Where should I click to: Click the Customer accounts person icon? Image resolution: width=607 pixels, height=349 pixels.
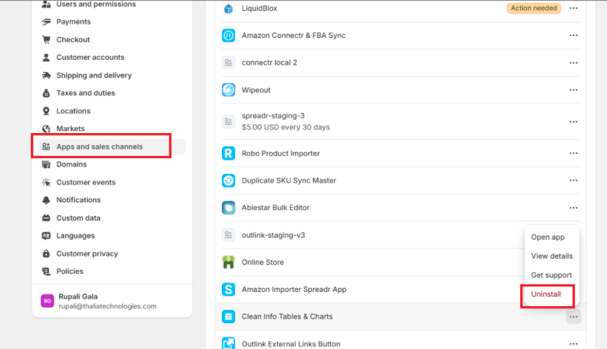46,57
